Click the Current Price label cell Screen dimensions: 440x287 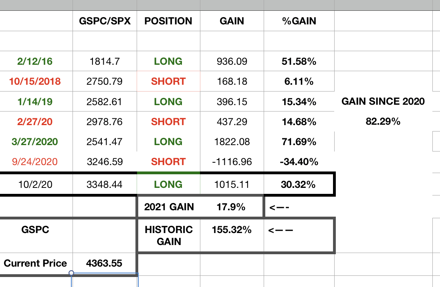(35, 263)
